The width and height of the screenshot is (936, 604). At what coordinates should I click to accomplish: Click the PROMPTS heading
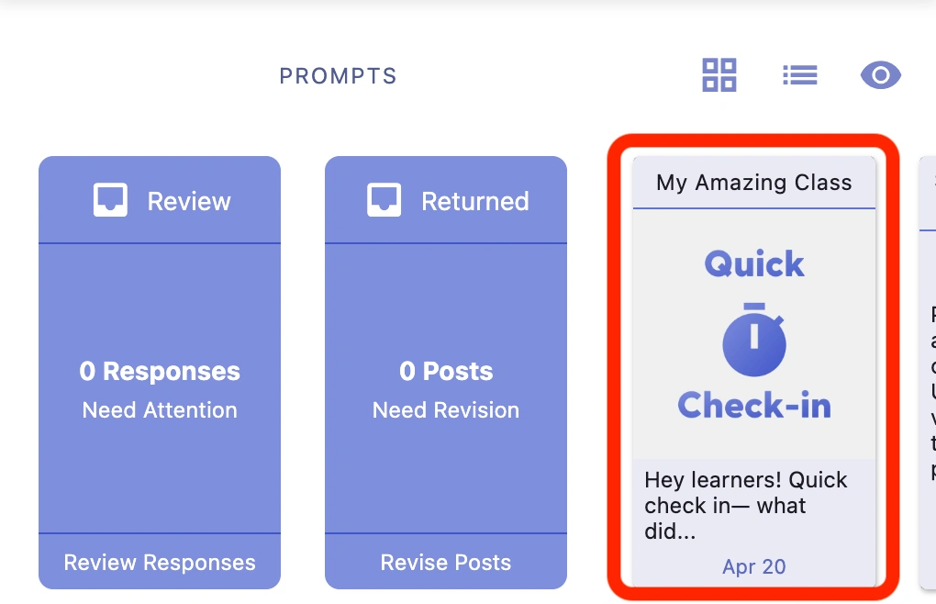click(x=338, y=75)
